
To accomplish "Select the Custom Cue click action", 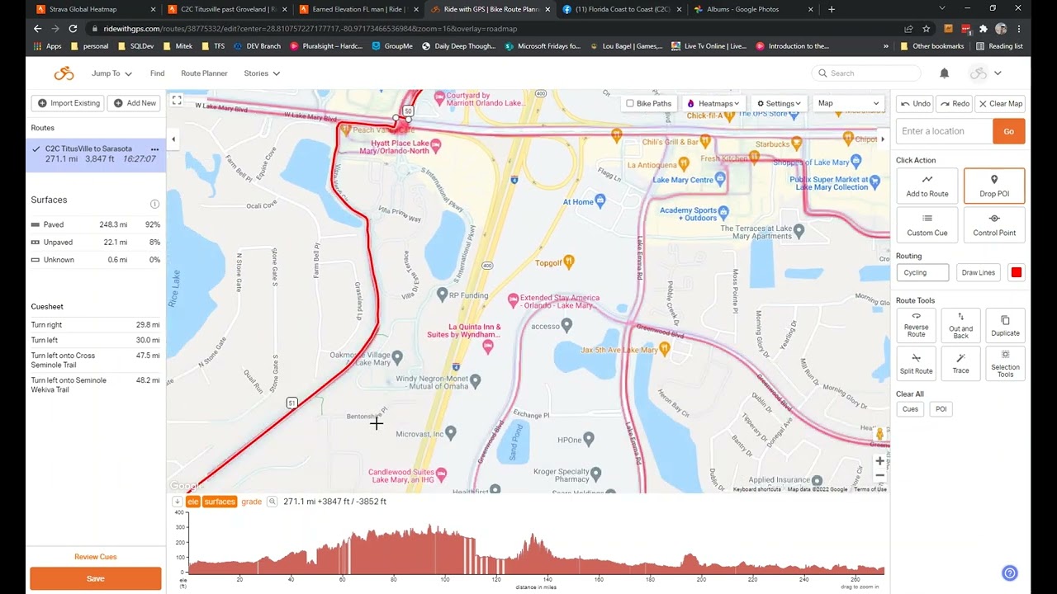I will (927, 224).
